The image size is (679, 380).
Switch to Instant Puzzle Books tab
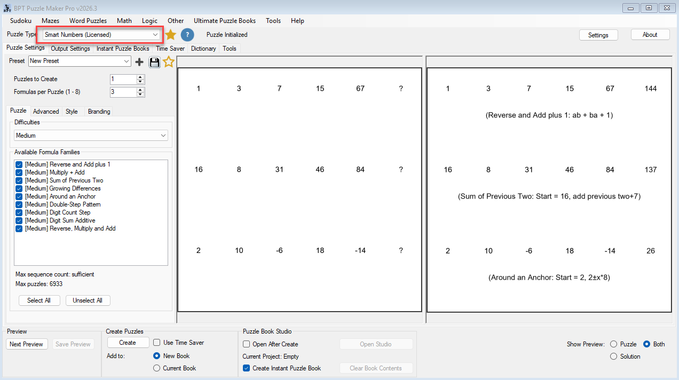[x=123, y=49]
